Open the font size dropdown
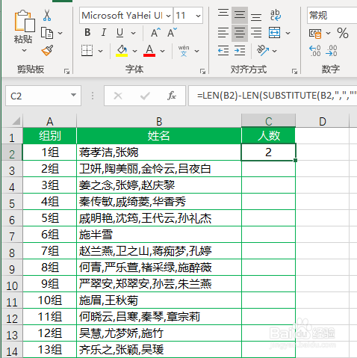The image size is (357, 358). click(198, 16)
